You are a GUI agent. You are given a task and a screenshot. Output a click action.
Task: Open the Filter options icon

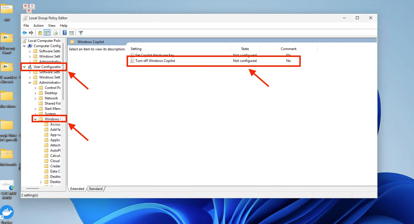[x=80, y=33]
